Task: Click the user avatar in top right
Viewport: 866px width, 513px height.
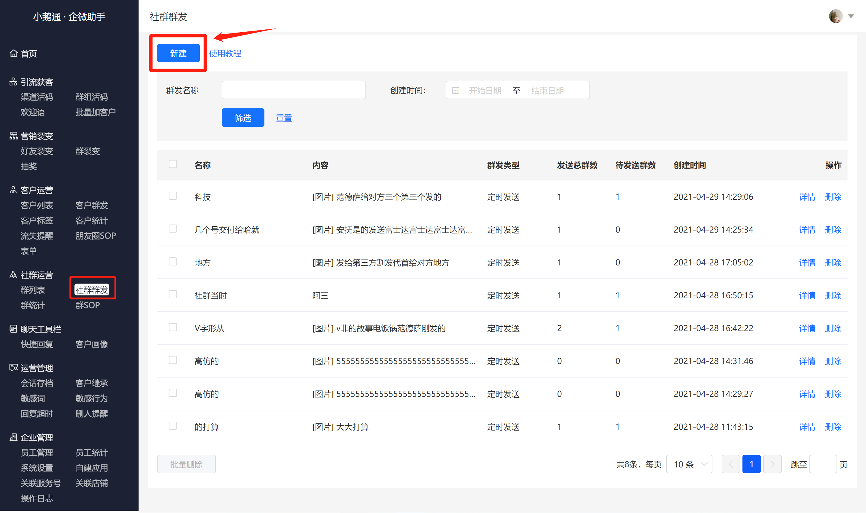Action: pyautogui.click(x=835, y=16)
